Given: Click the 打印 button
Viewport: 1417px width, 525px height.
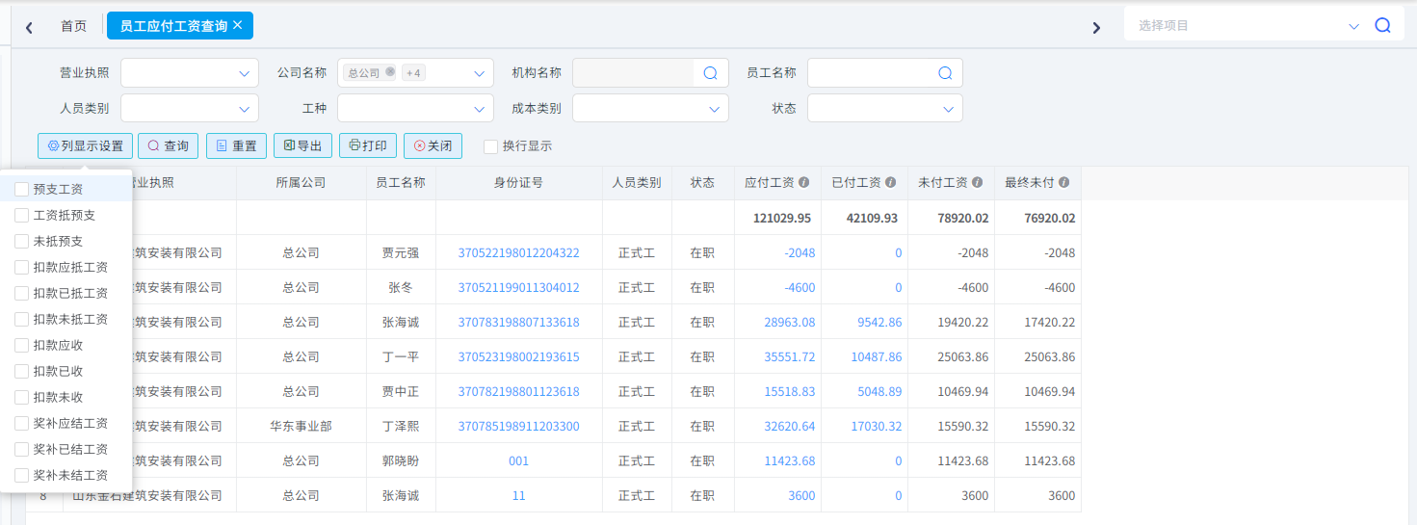Looking at the screenshot, I should [367, 146].
